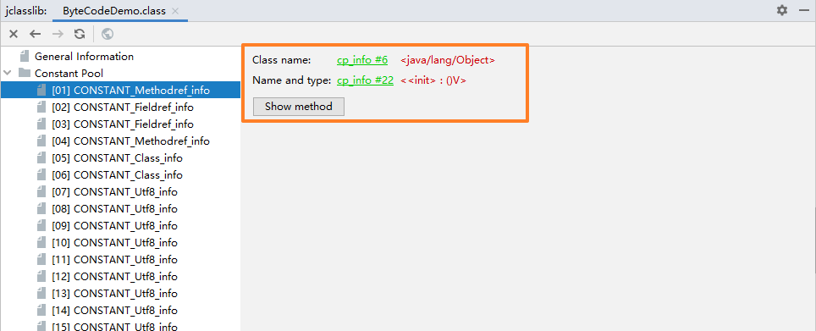Viewport: 816px width, 331px height.
Task: Click the 'Name and type:' label
Action: (x=291, y=80)
